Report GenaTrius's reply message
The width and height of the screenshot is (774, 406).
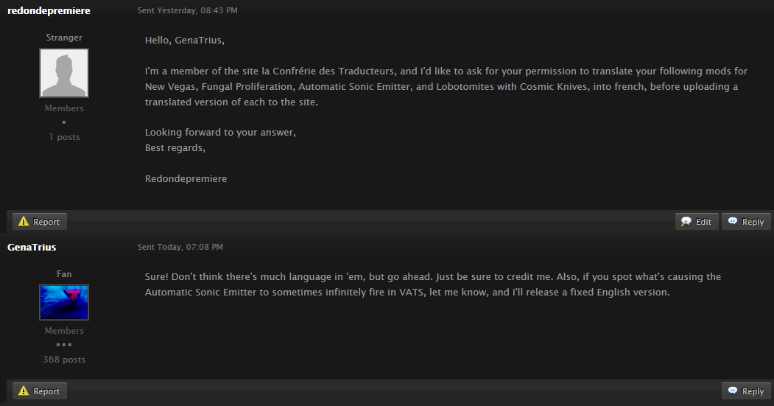[x=40, y=391]
